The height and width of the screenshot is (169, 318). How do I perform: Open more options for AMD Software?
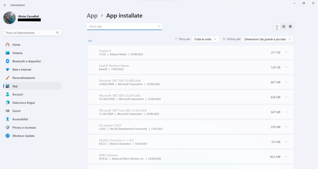[x=286, y=157]
